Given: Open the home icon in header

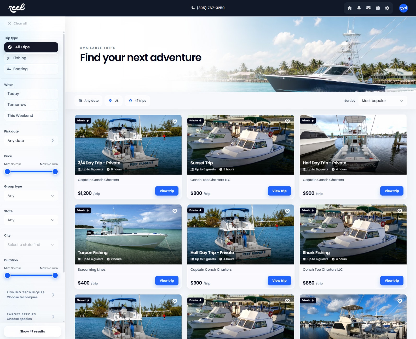Looking at the screenshot, I should click(350, 8).
